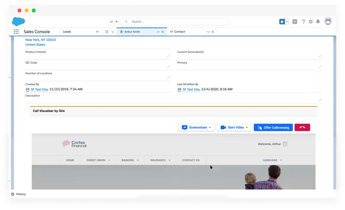Select CONTACT US menu item
The width and height of the screenshot is (345, 210).
point(191,160)
